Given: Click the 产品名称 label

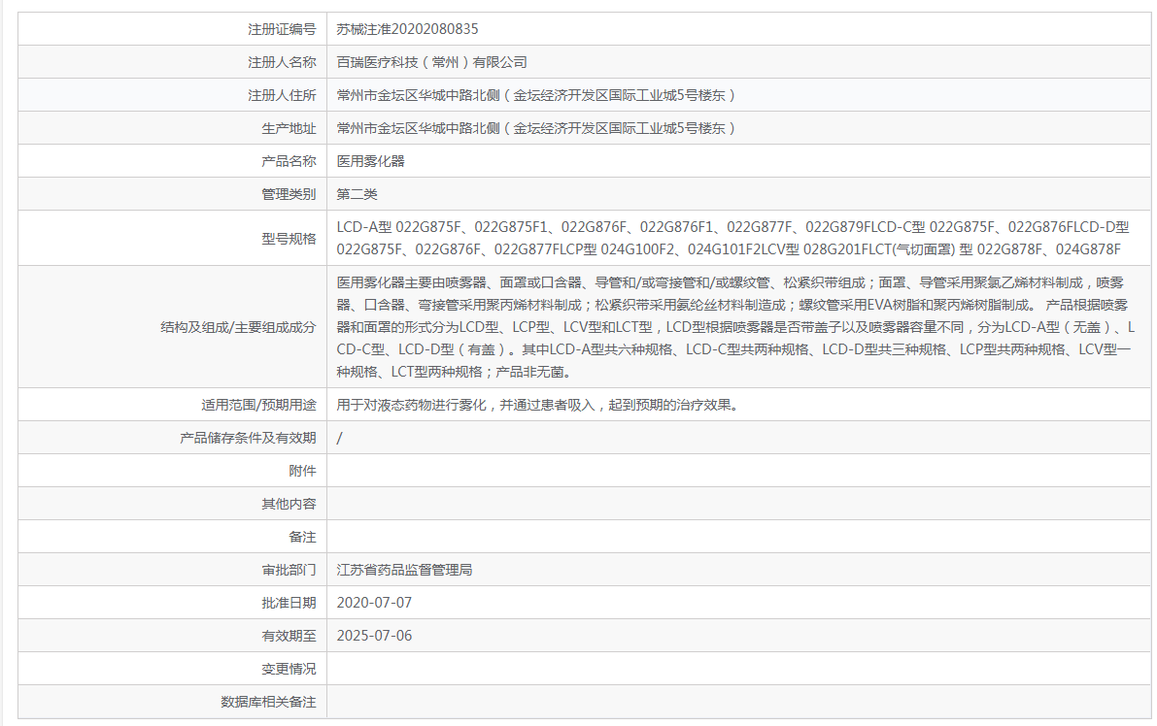Looking at the screenshot, I should coord(289,161).
